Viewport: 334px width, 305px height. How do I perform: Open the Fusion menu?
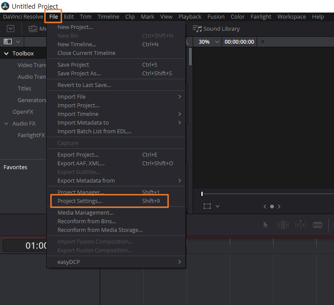pos(216,16)
